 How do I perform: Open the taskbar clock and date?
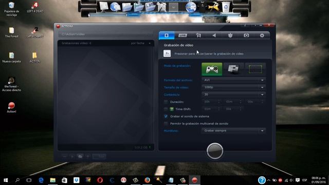[319, 180]
